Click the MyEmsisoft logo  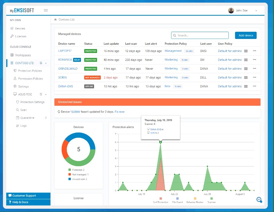click(x=22, y=10)
